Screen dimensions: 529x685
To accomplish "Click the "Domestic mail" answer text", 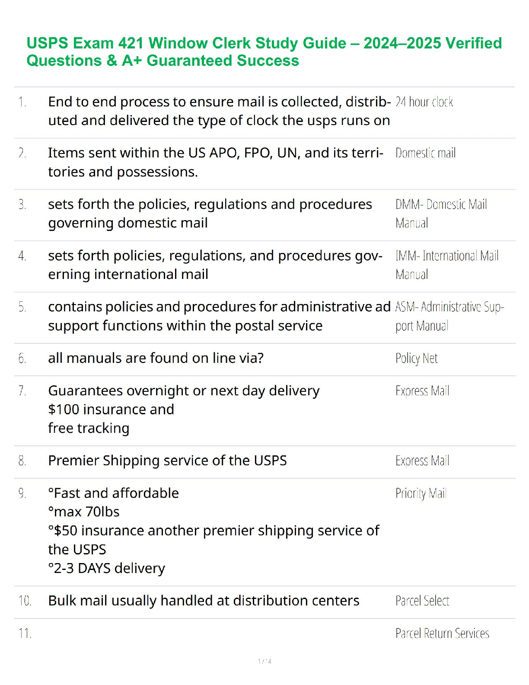I will 425,153.
